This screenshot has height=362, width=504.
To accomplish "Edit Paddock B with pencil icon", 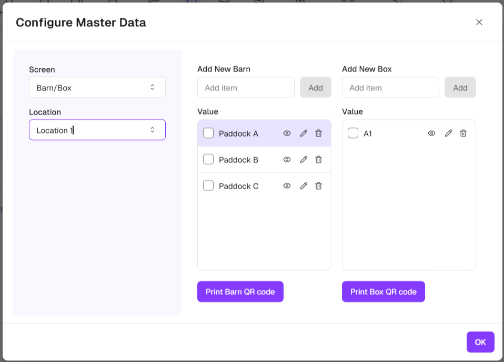I will pyautogui.click(x=304, y=160).
